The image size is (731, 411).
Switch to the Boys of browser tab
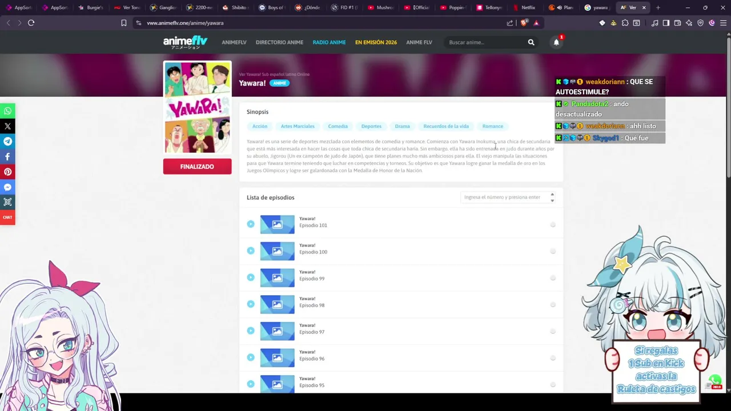pyautogui.click(x=272, y=7)
